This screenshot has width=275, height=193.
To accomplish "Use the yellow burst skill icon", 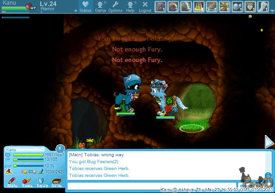I will [x=224, y=6].
